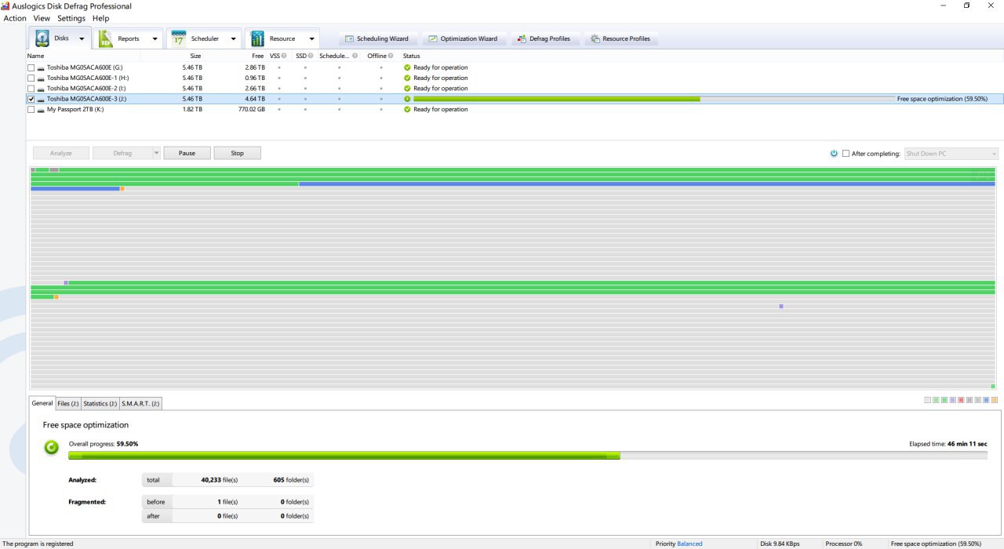Click the orange legend color square
Image resolution: width=1004 pixels, height=549 pixels.
[x=995, y=400]
